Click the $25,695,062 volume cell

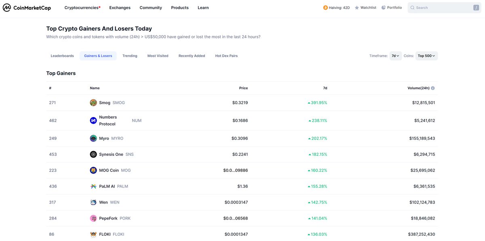[x=423, y=170]
